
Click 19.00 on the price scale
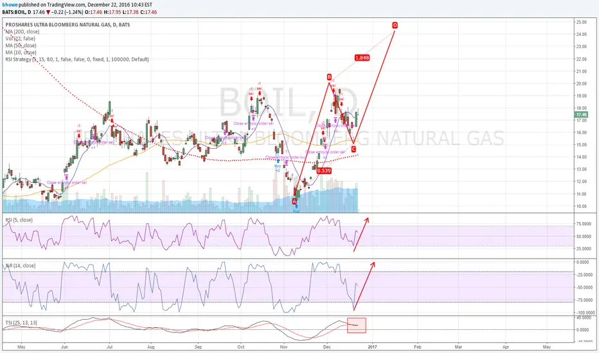pos(582,96)
